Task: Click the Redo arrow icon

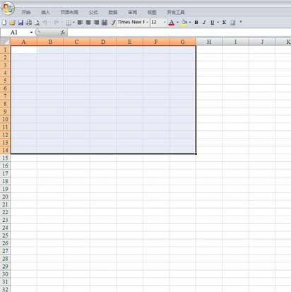Action: click(57, 23)
